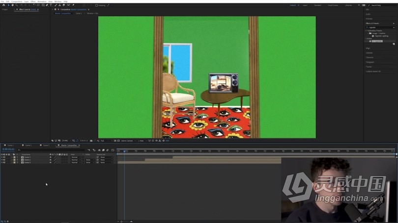This screenshot has height=223, width=398.
Task: Select the Pan Behind anchor tool
Action: (38, 5)
